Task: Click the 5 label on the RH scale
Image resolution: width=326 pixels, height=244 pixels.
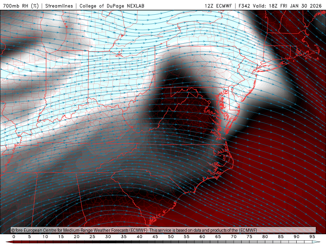Action: click(x=29, y=237)
